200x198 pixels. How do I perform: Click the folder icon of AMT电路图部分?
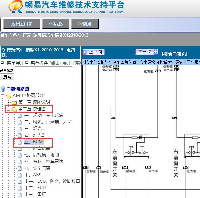point(8,96)
